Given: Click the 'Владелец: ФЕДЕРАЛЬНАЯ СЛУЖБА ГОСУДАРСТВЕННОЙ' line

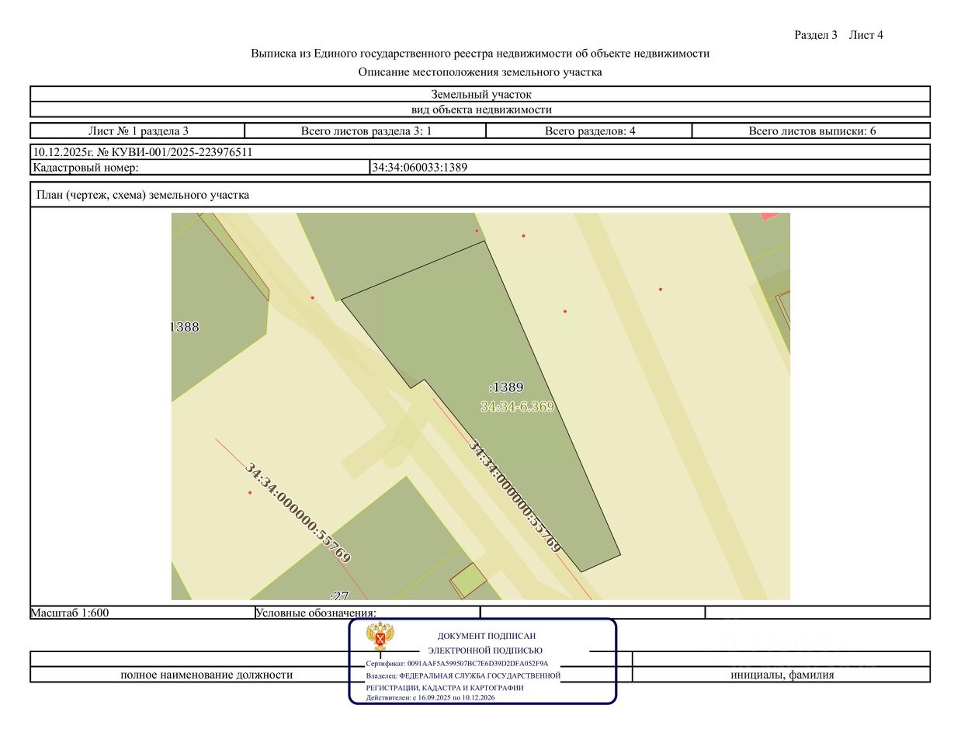Looking at the screenshot, I should [x=463, y=675].
